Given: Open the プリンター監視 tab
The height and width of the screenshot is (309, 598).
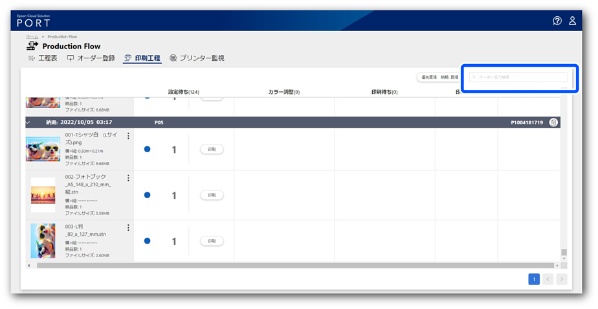Looking at the screenshot, I should [197, 58].
